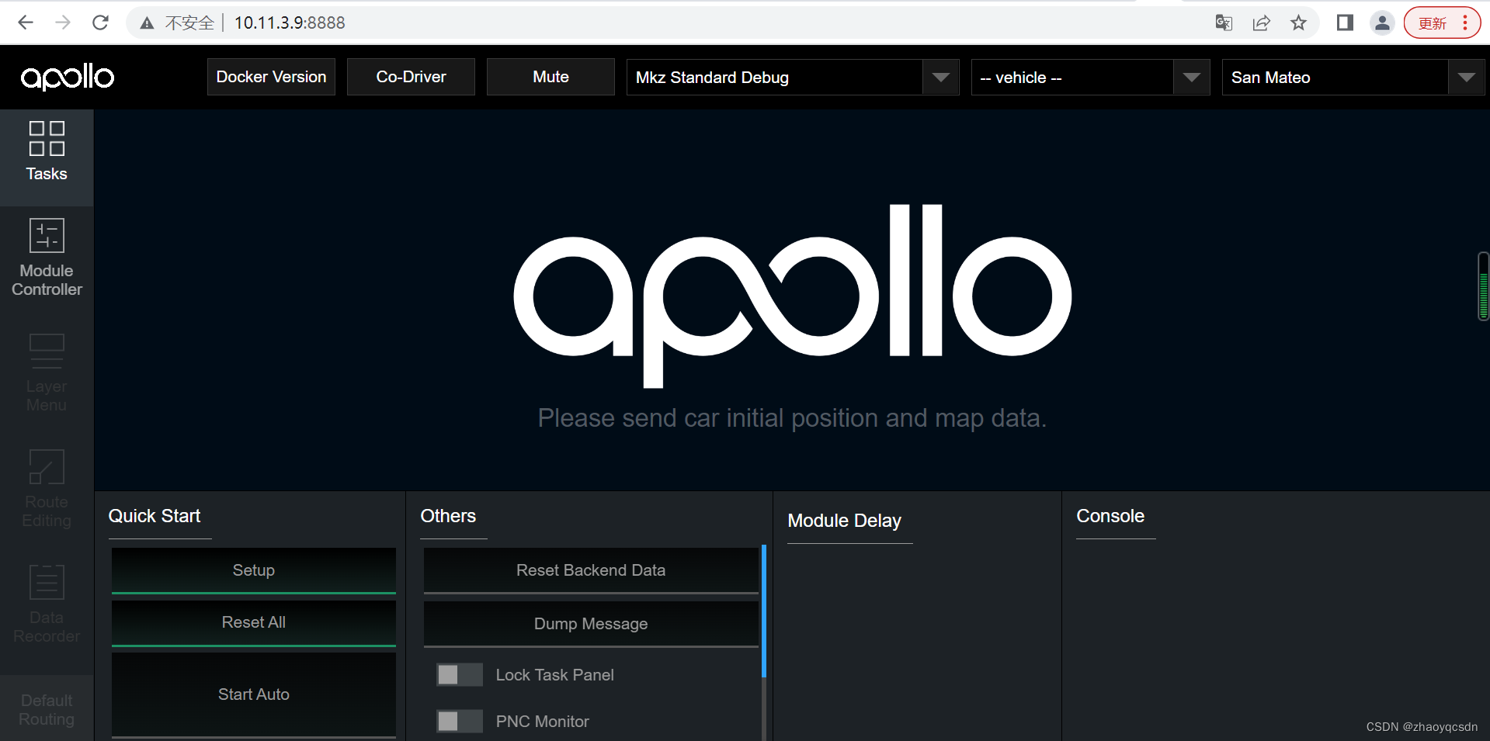This screenshot has height=741, width=1490.
Task: Click the Mute button
Action: point(551,77)
